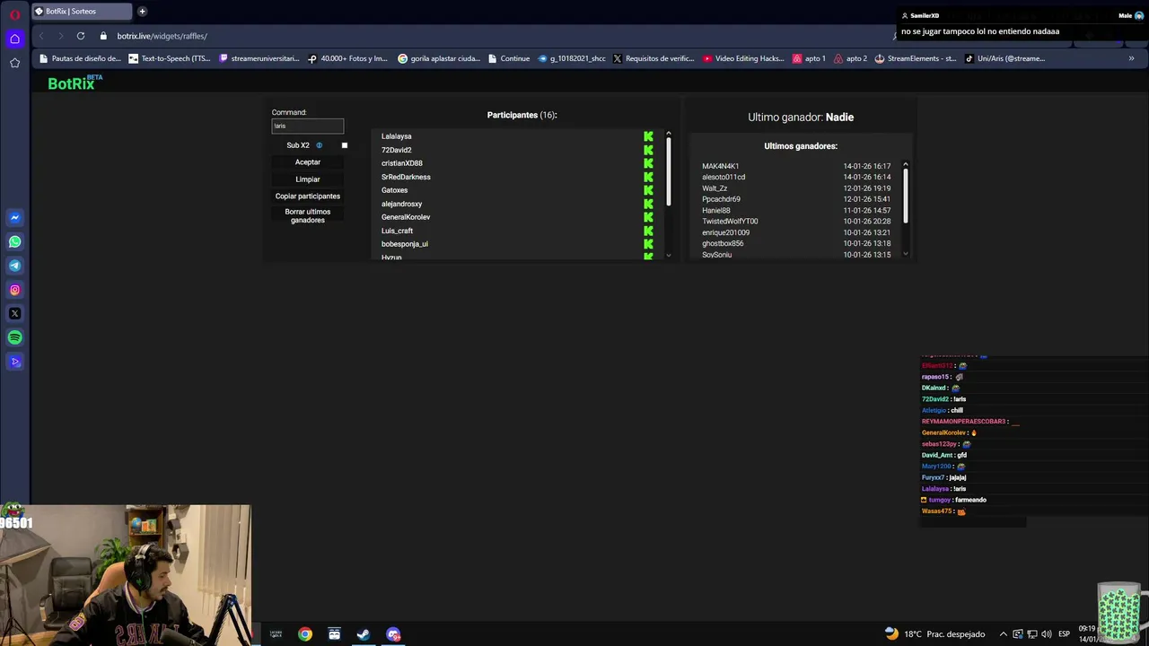Click the BotRix logo
1149x646 pixels.
75,83
